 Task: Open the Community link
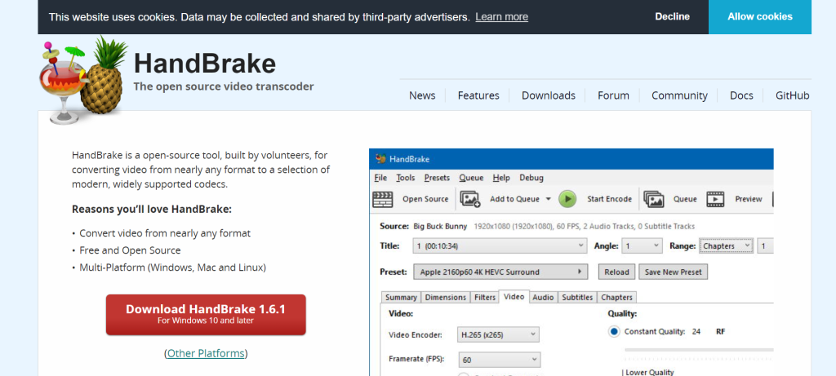point(679,95)
